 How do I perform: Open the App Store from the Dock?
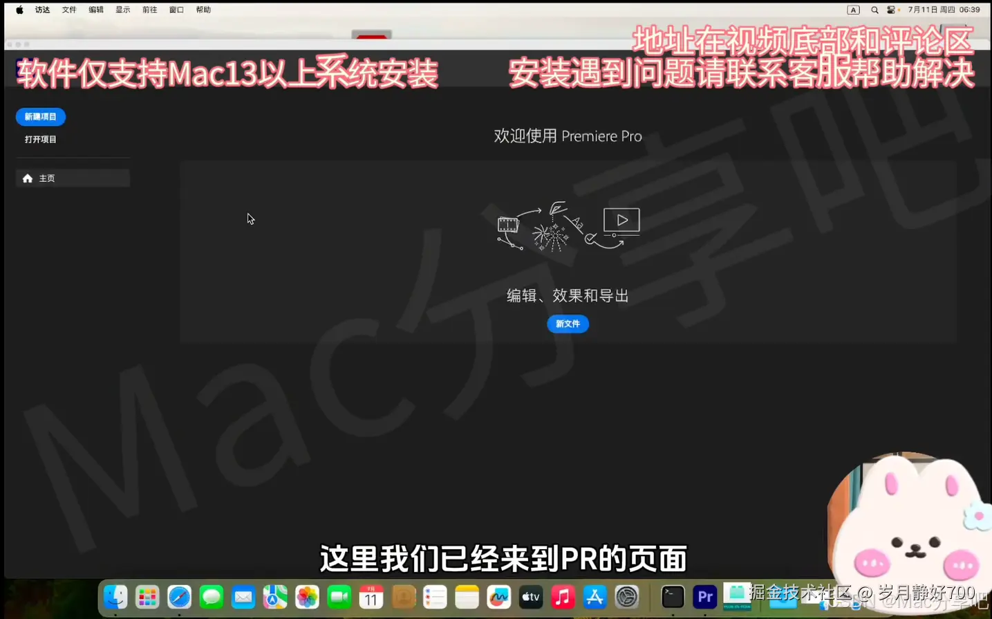point(595,596)
